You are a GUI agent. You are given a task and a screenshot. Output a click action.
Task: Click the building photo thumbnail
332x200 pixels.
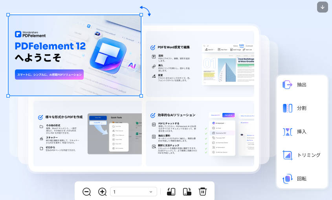tap(227, 70)
